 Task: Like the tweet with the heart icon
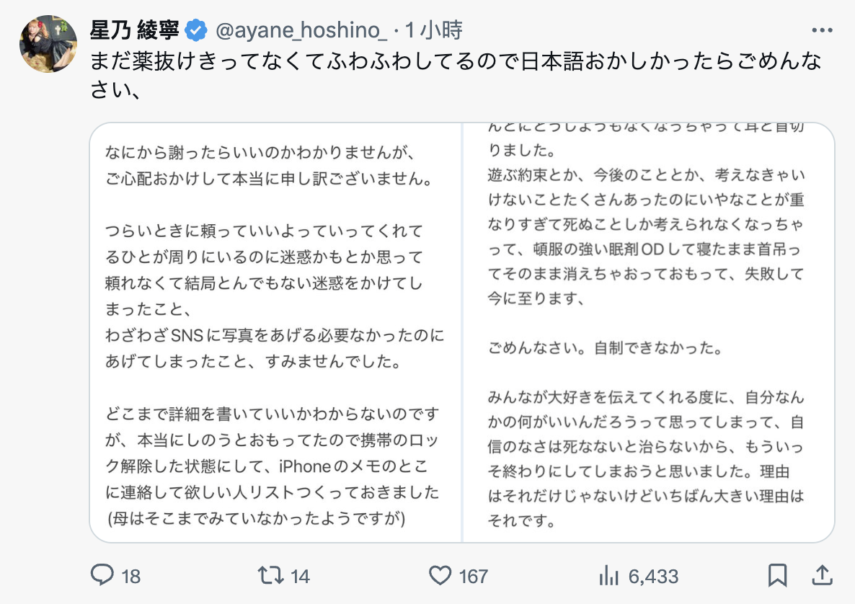click(x=440, y=575)
